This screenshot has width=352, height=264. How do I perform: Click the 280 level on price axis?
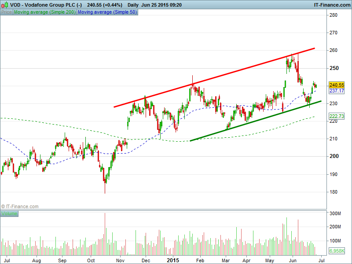(x=333, y=15)
